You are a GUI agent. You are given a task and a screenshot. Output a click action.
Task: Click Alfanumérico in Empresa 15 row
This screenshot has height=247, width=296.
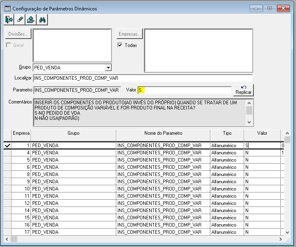pos(224,218)
